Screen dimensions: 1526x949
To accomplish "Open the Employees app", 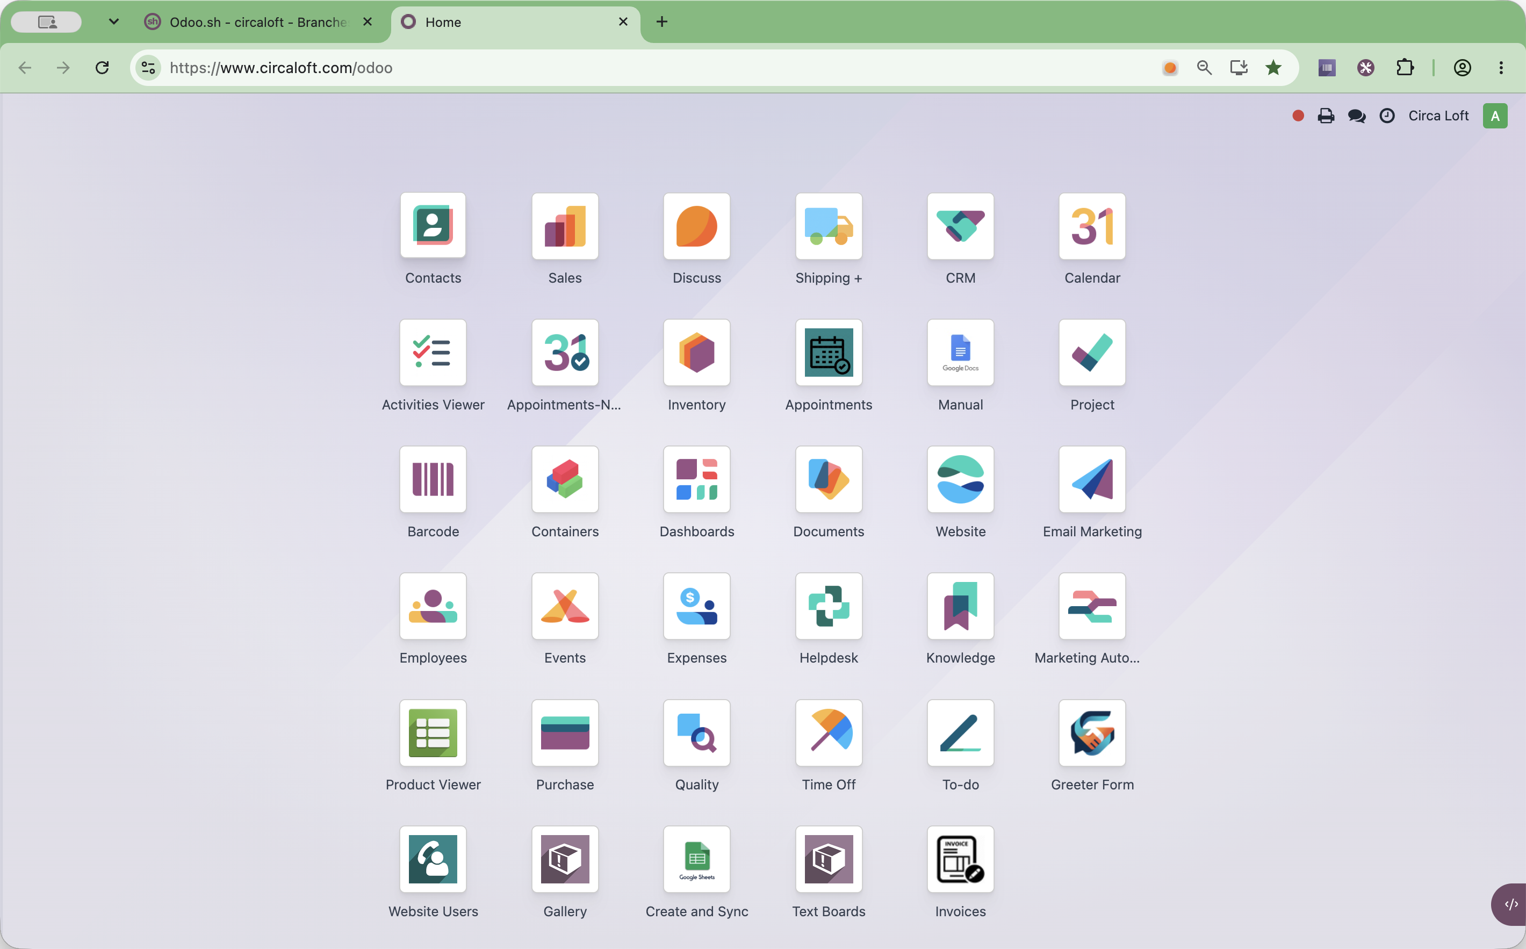I will pos(433,606).
